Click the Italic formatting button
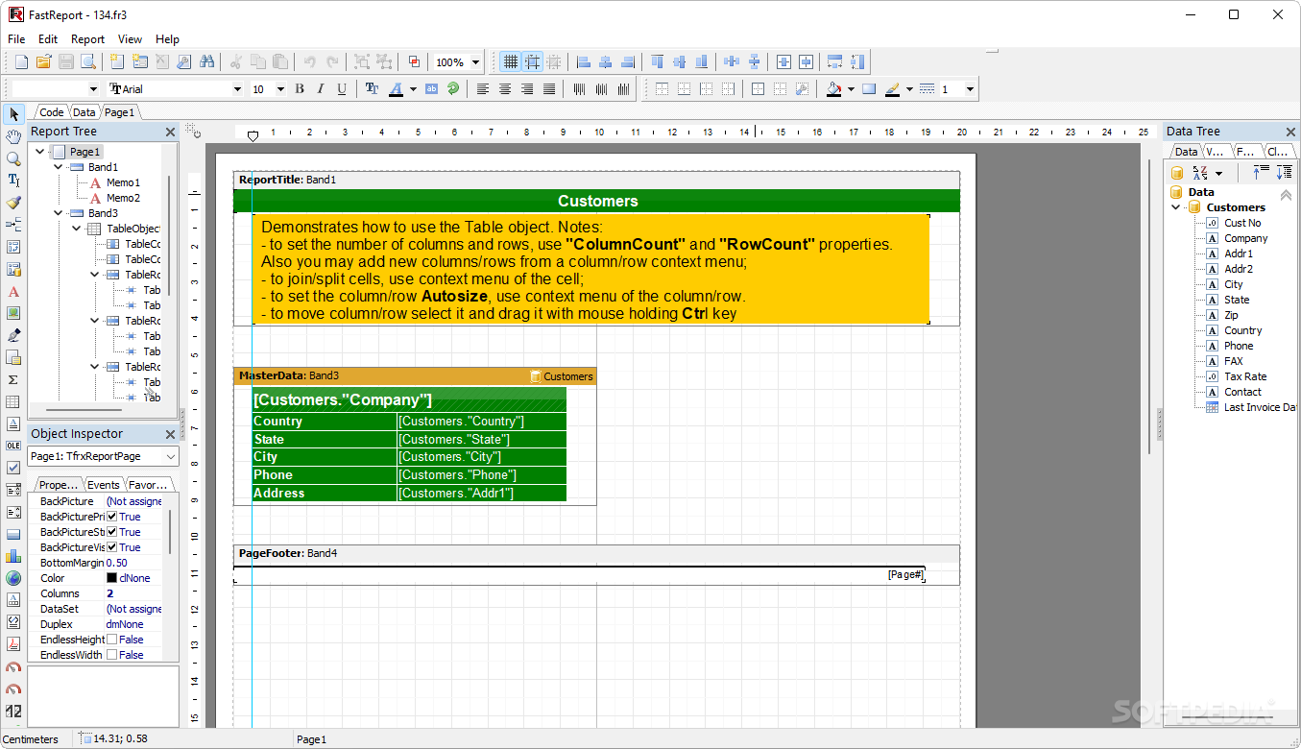The image size is (1301, 749). 321,89
